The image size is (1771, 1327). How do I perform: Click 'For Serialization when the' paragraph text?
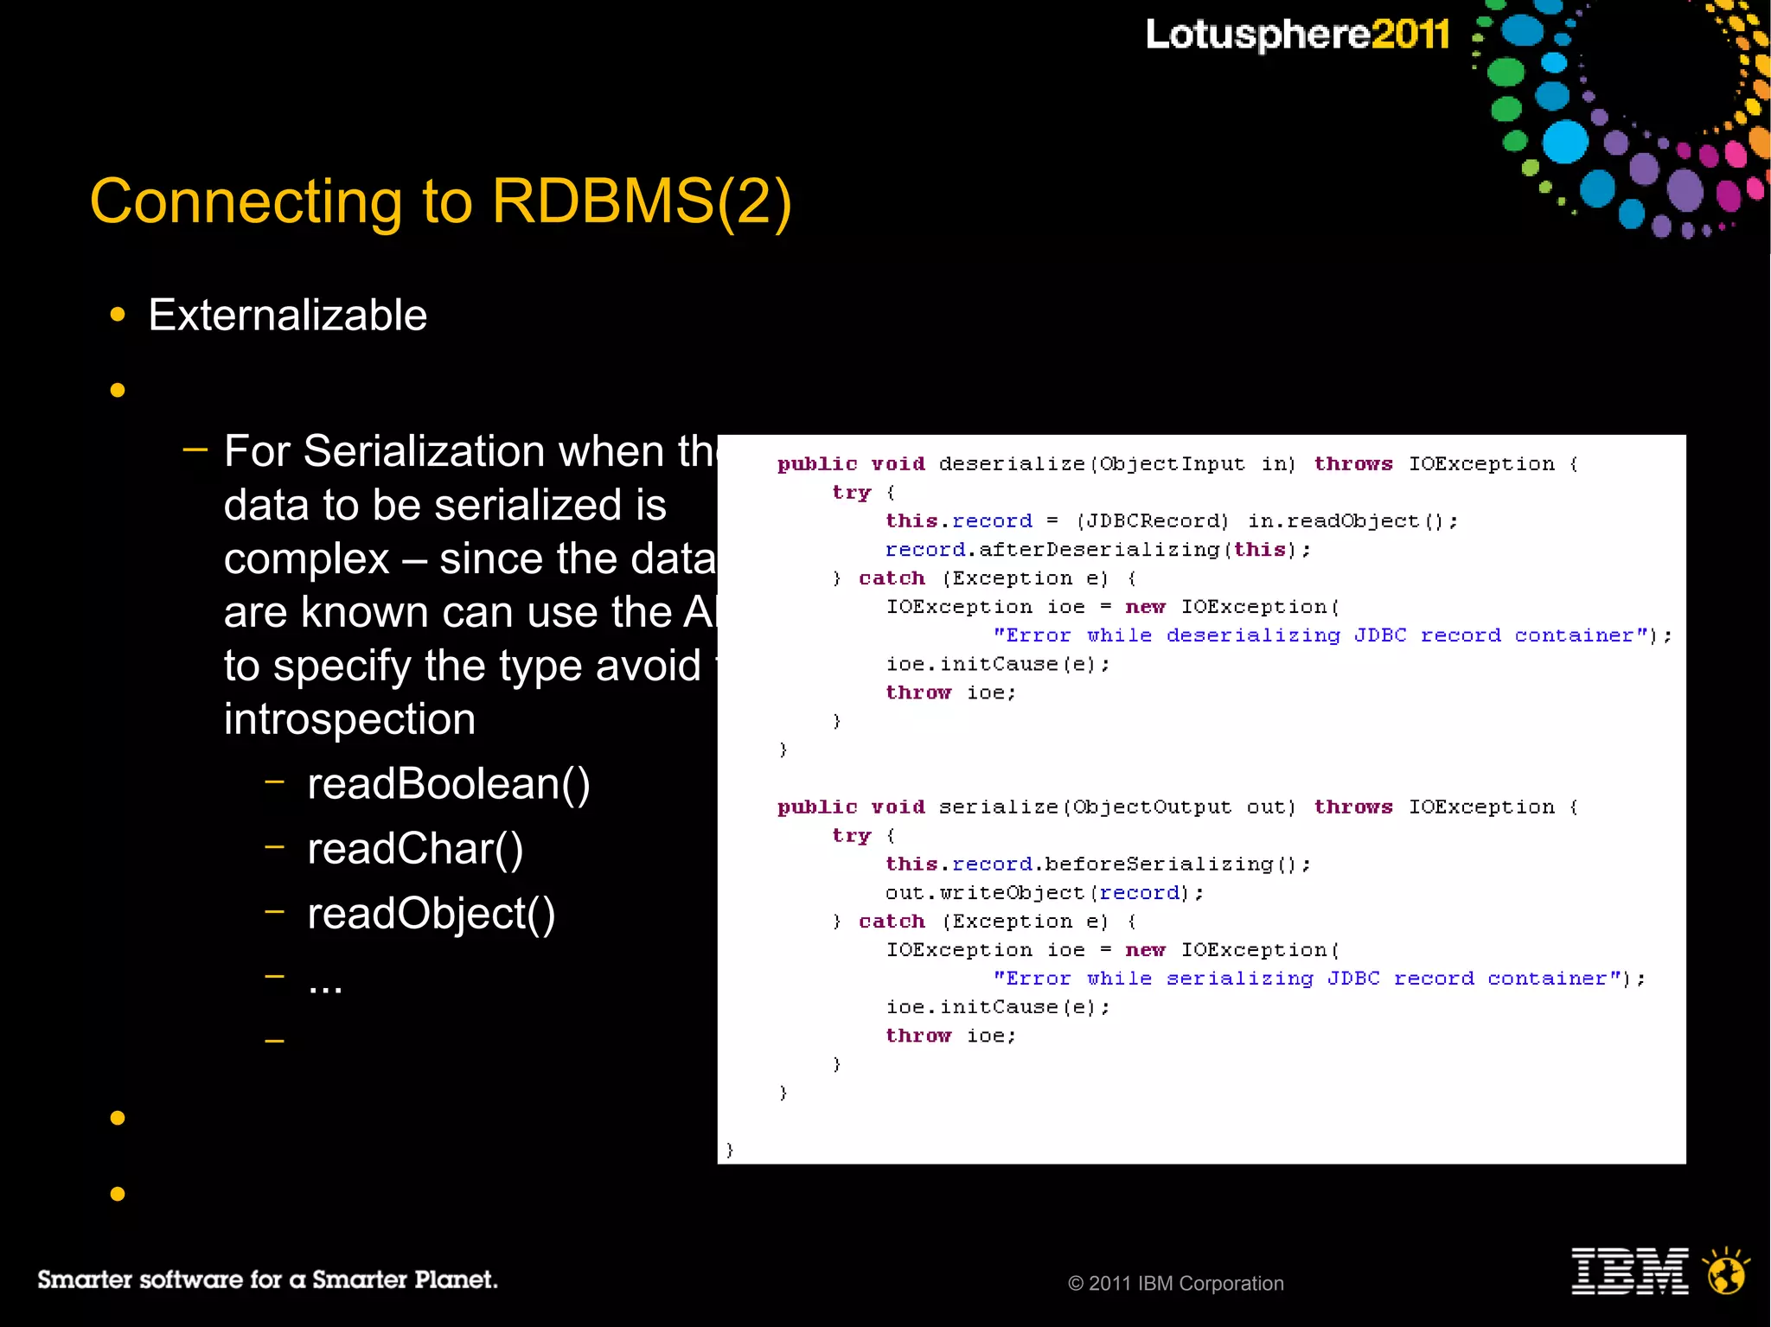click(x=470, y=451)
